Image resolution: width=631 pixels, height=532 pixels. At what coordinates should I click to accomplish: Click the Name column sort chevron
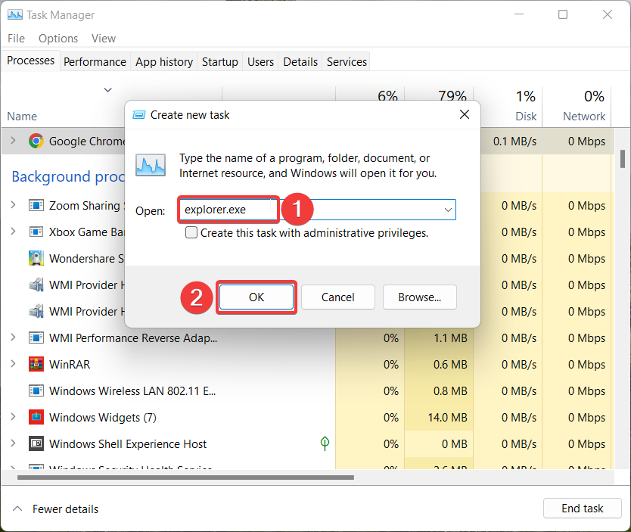(x=107, y=89)
